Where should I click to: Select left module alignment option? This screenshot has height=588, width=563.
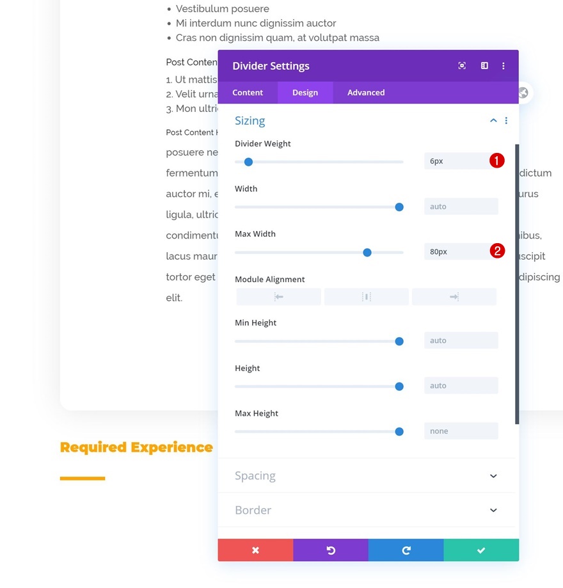click(x=278, y=297)
